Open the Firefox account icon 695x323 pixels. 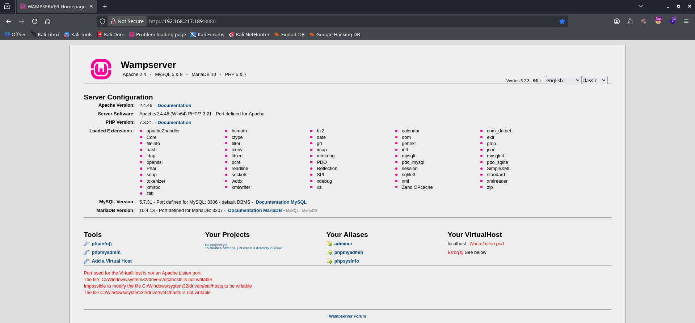(x=617, y=21)
